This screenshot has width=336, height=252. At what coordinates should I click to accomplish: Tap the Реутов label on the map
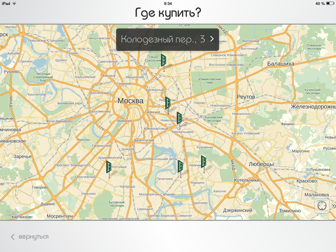coord(246,97)
